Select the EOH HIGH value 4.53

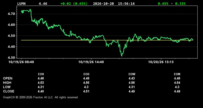(41, 83)
